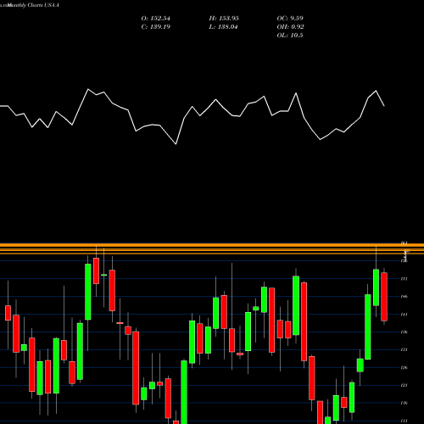The width and height of the screenshot is (424, 424).
Task: Click the Monthly Charts USAA title
Action: click(33, 5)
